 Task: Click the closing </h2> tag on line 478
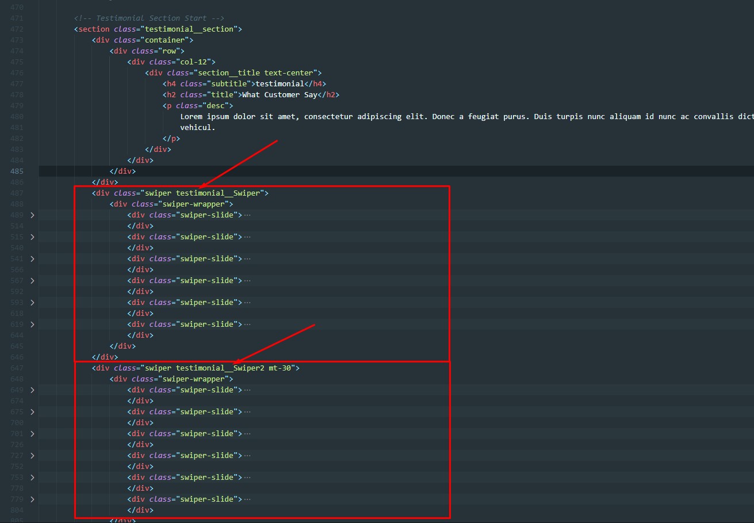pyautogui.click(x=328, y=95)
